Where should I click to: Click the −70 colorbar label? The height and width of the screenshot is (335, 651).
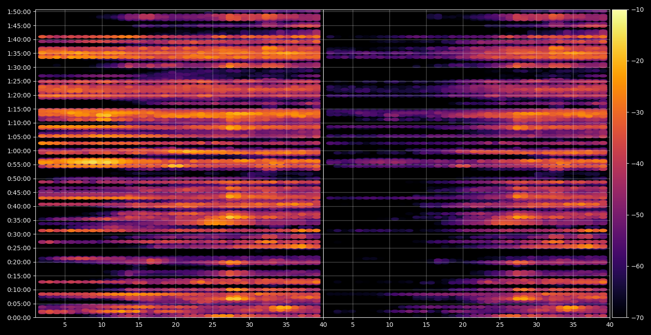637,318
